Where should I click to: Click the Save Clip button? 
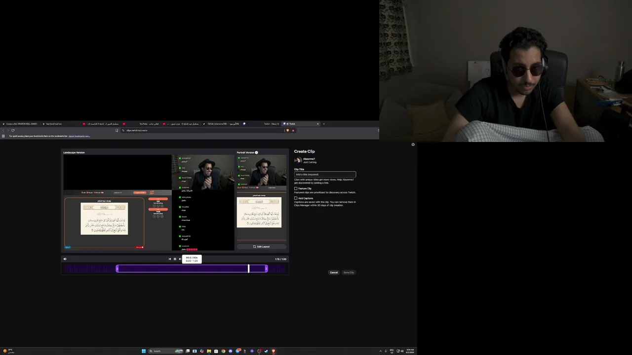(x=349, y=273)
